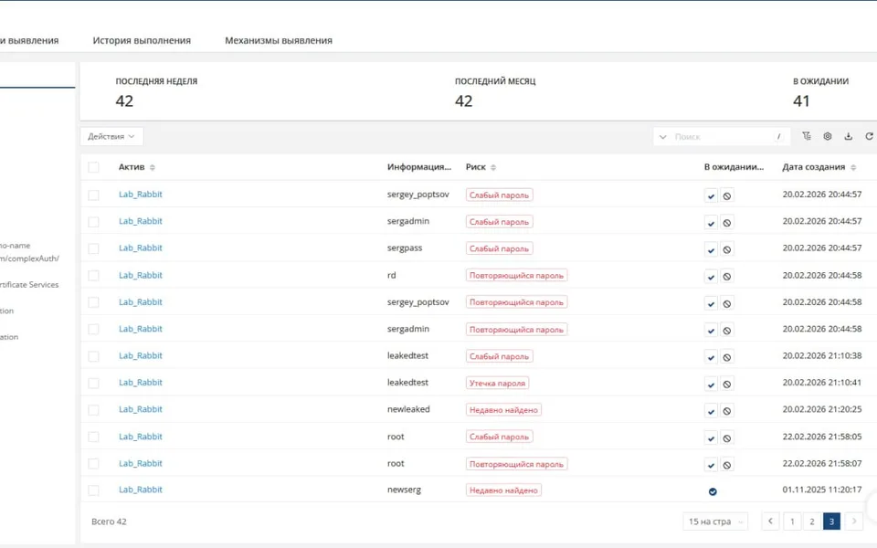This screenshot has height=548, width=877.
Task: Check the sergpass row
Action: (x=93, y=248)
